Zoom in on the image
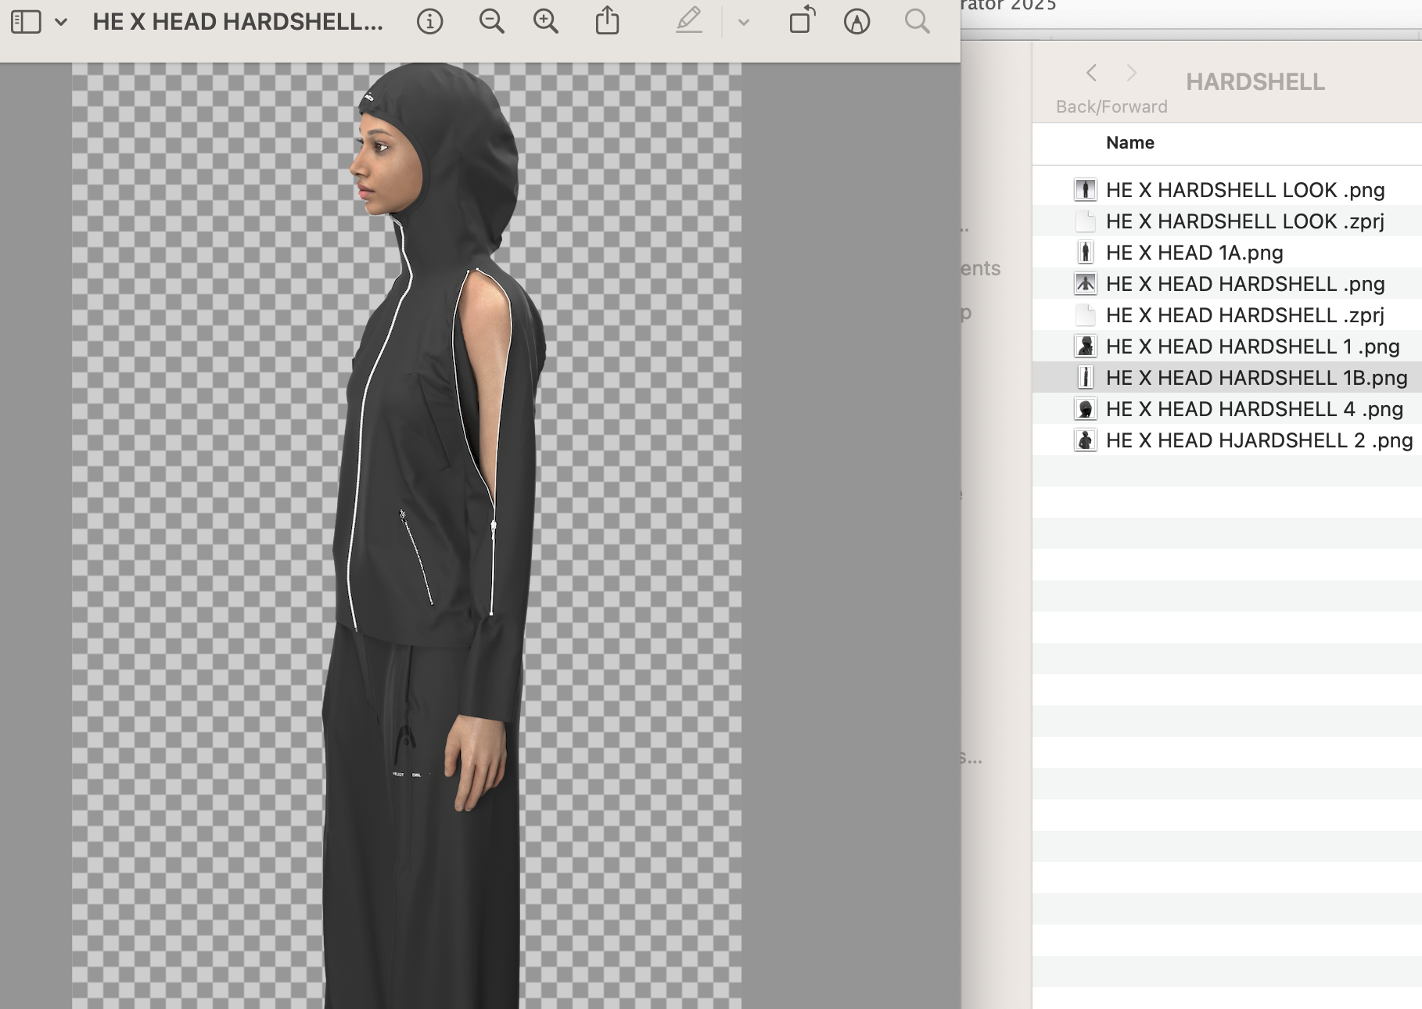1422x1009 pixels. click(x=546, y=22)
